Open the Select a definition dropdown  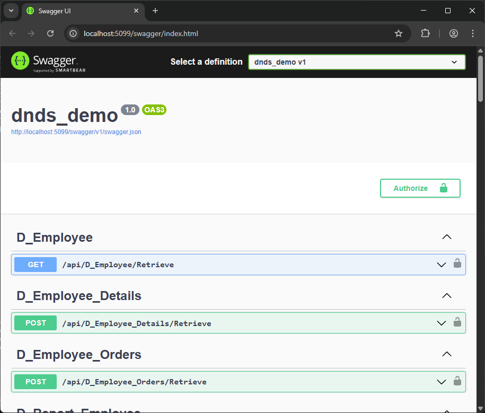[x=357, y=62]
